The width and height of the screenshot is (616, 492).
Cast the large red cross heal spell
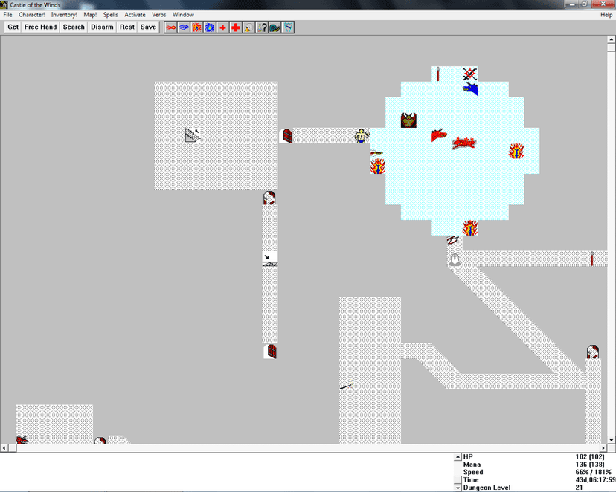tap(236, 27)
